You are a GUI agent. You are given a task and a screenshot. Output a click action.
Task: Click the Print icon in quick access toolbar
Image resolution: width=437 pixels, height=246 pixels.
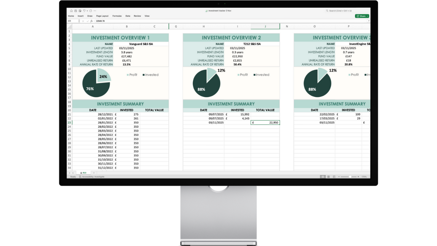click(80, 11)
